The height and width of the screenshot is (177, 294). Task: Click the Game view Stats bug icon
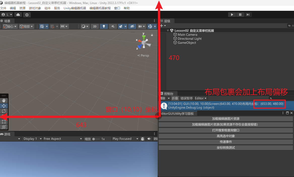coord(143,139)
